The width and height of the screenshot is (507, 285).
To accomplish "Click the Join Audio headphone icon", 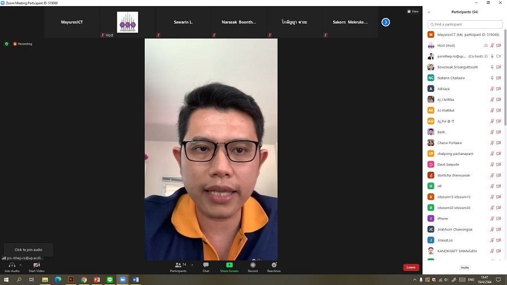I will (12, 265).
